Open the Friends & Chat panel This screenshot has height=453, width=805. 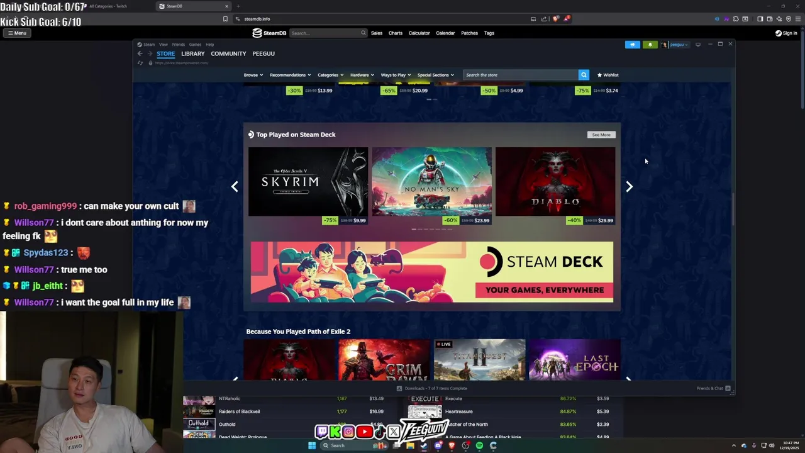[713, 388]
